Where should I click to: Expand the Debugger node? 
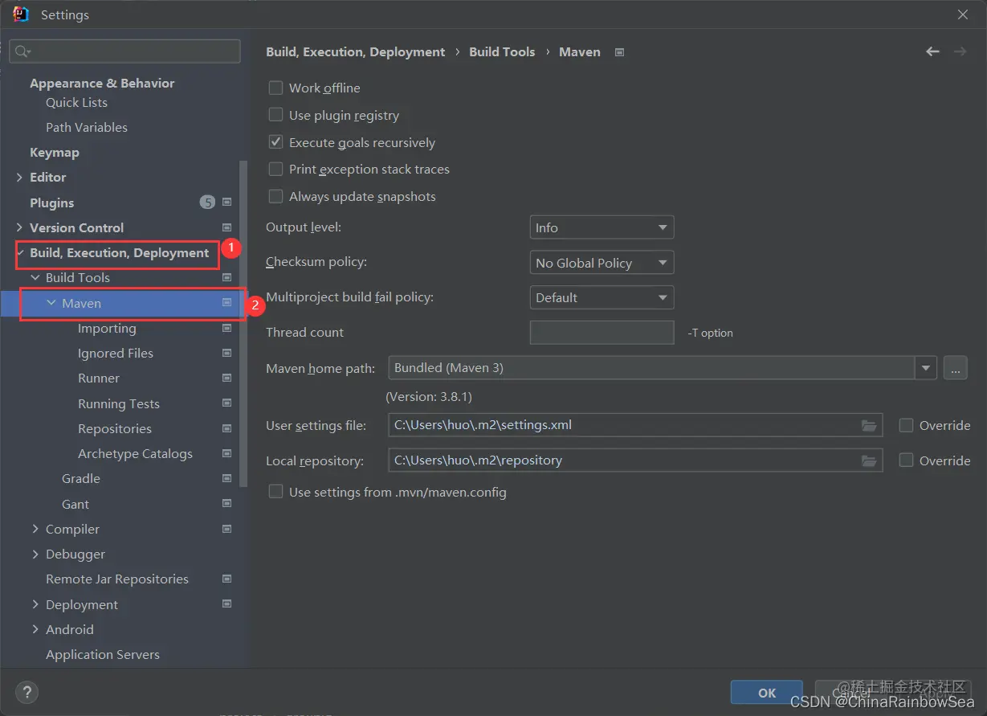pos(35,554)
